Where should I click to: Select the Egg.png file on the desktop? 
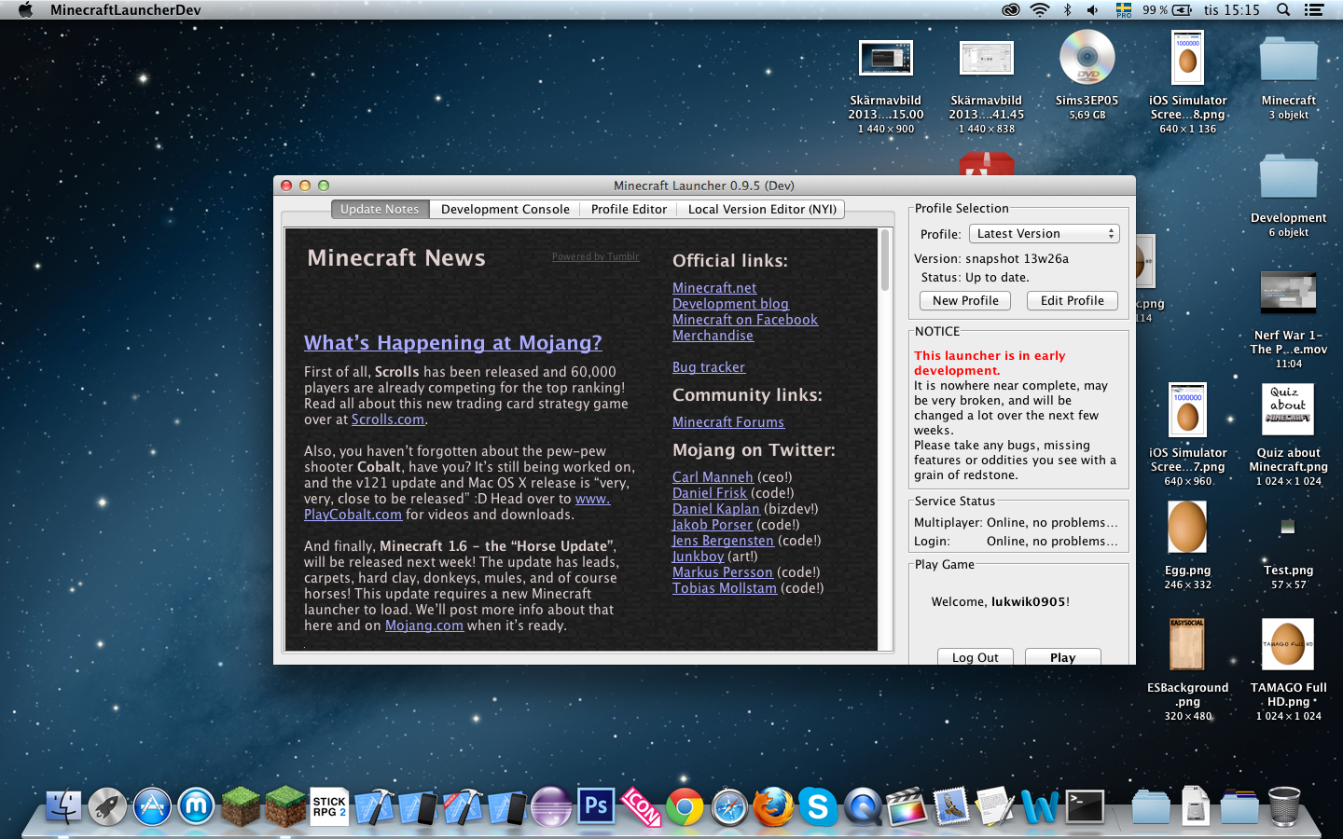pyautogui.click(x=1187, y=529)
